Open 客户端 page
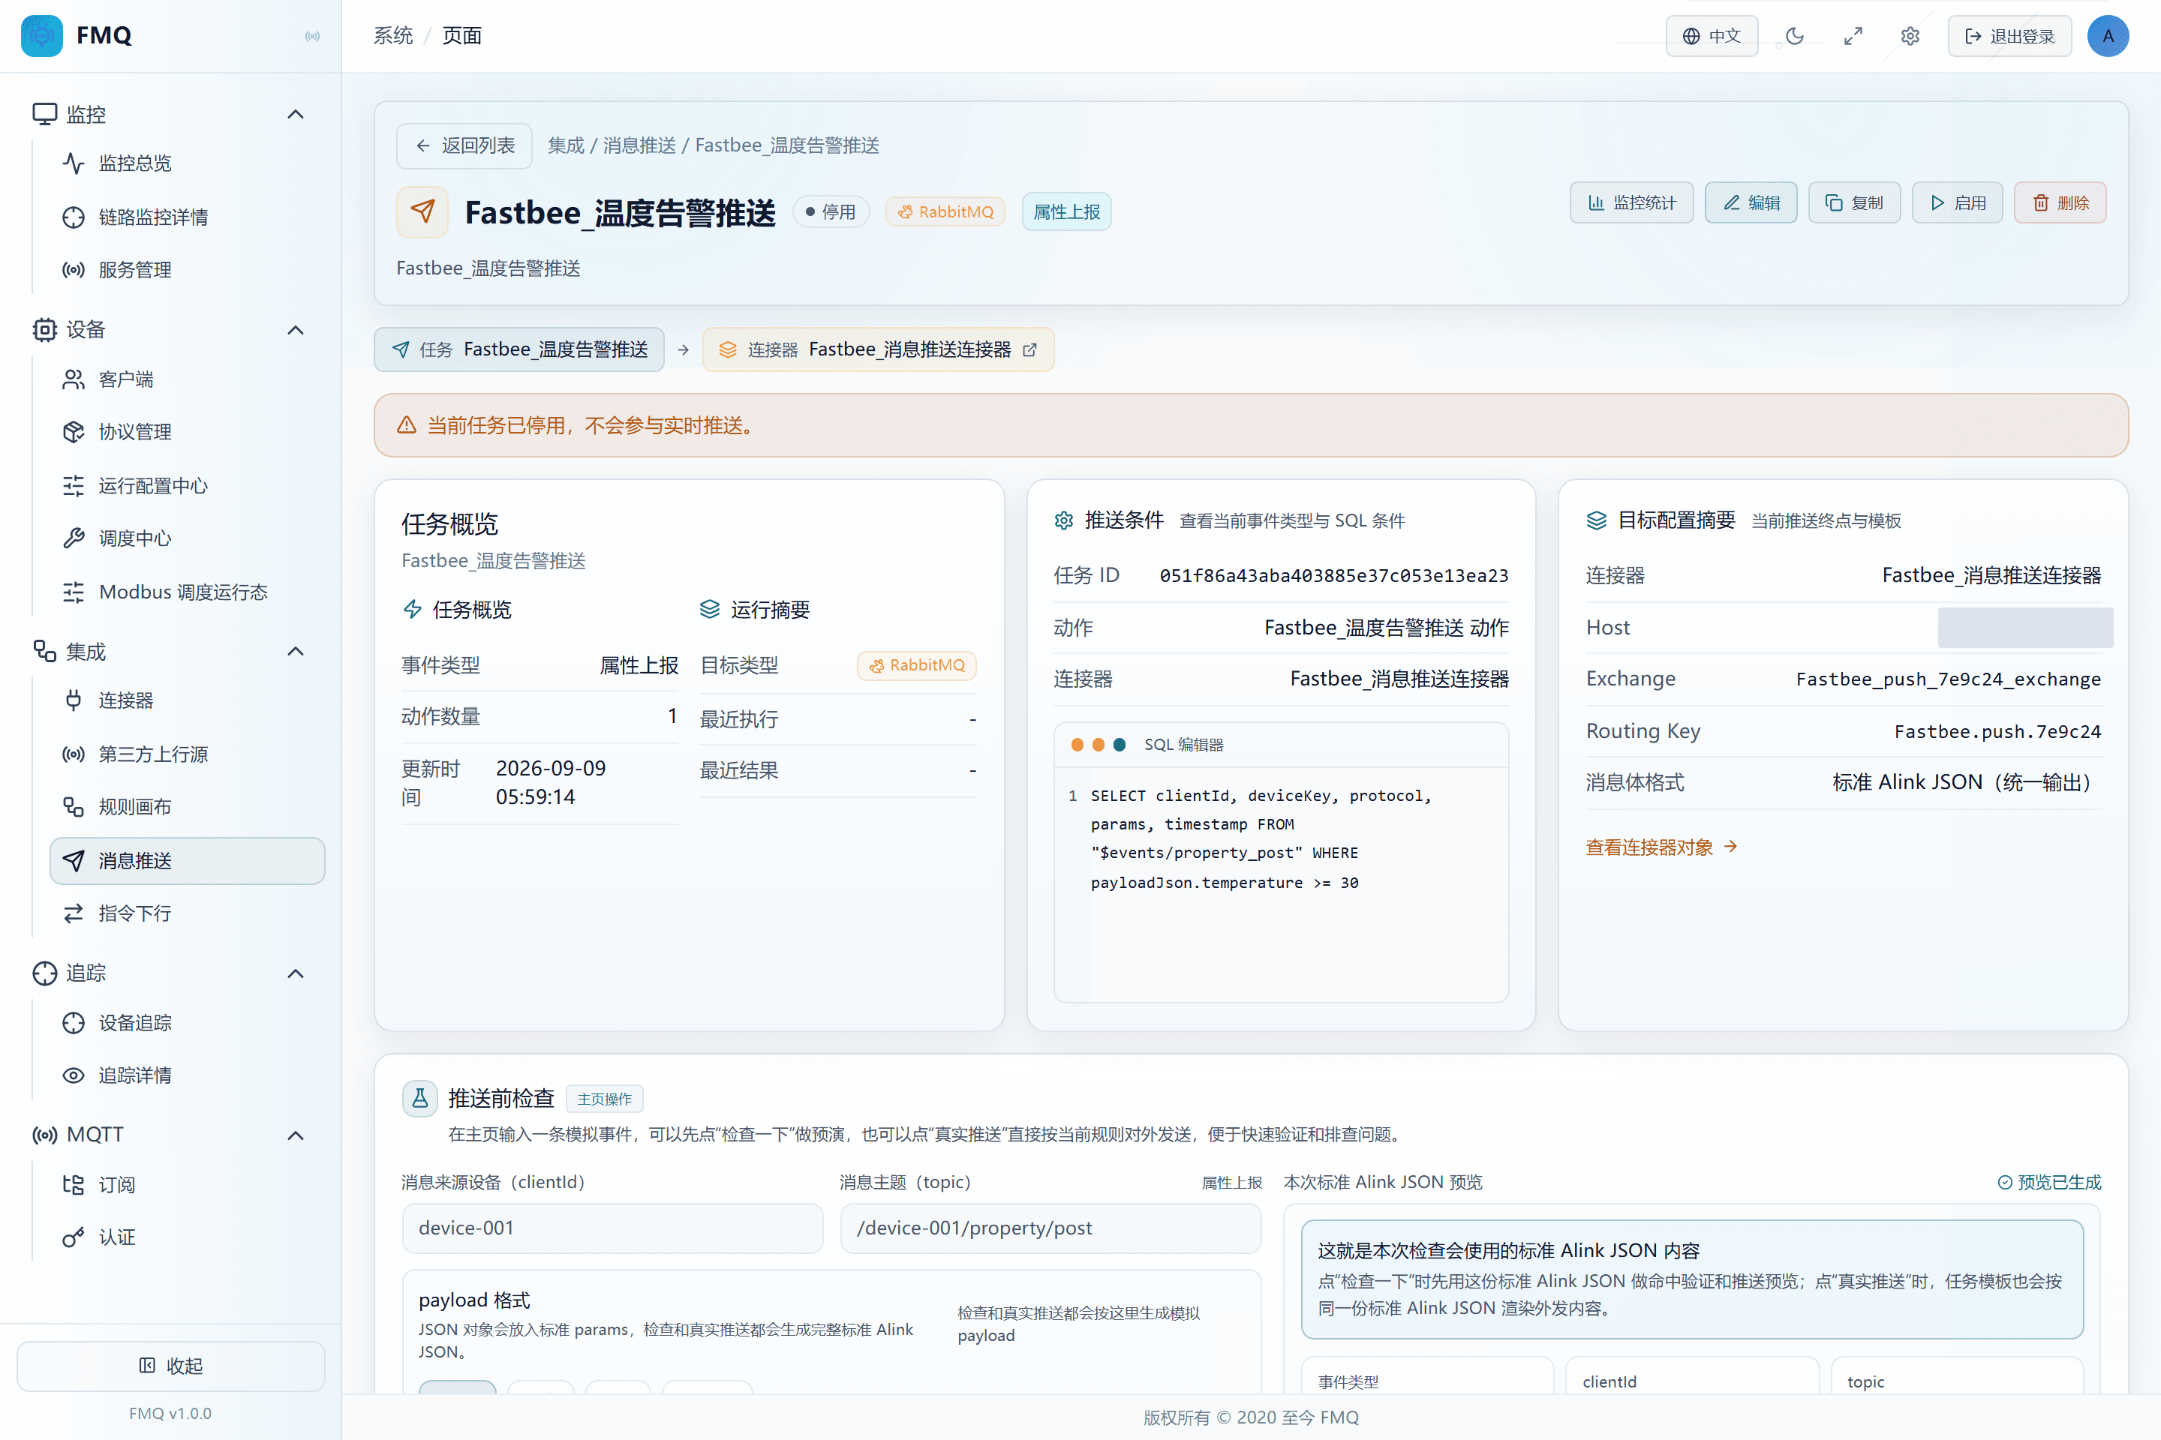 (x=188, y=379)
